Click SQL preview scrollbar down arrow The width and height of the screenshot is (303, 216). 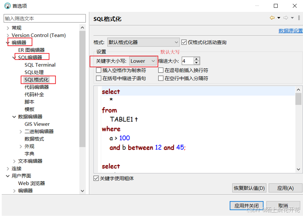pyautogui.click(x=298, y=169)
